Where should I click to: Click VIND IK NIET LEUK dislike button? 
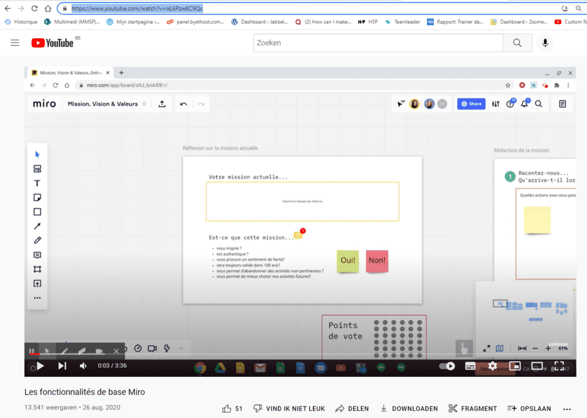[x=289, y=409]
